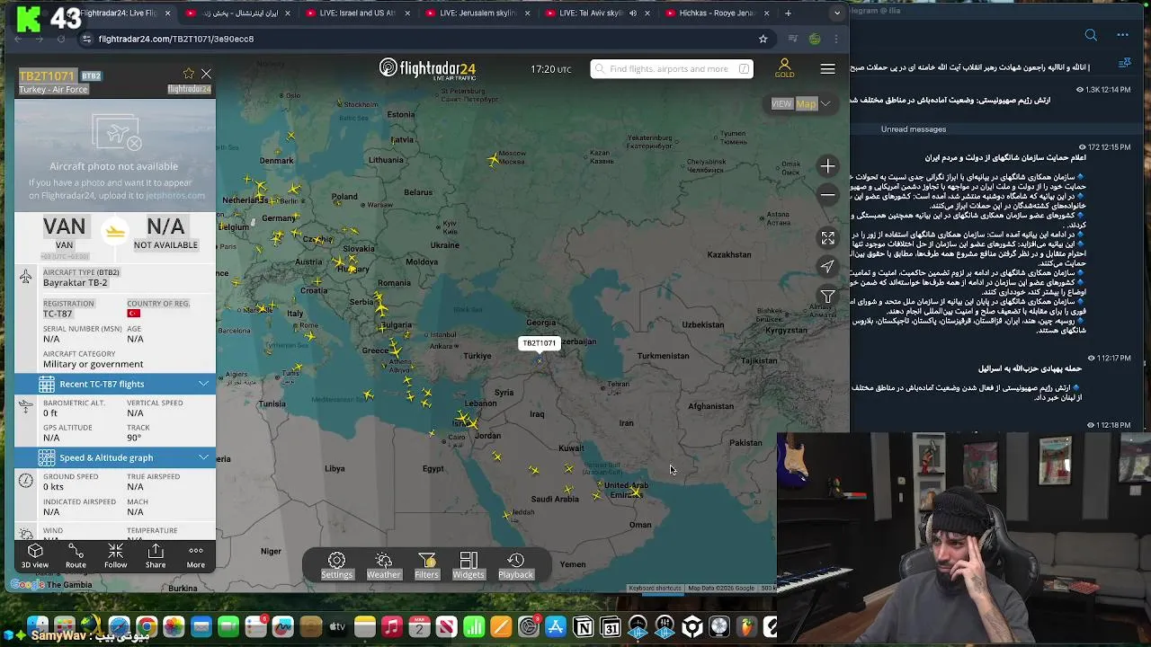1151x647 pixels.
Task: Open the Filters toolbar button
Action: [x=426, y=565]
